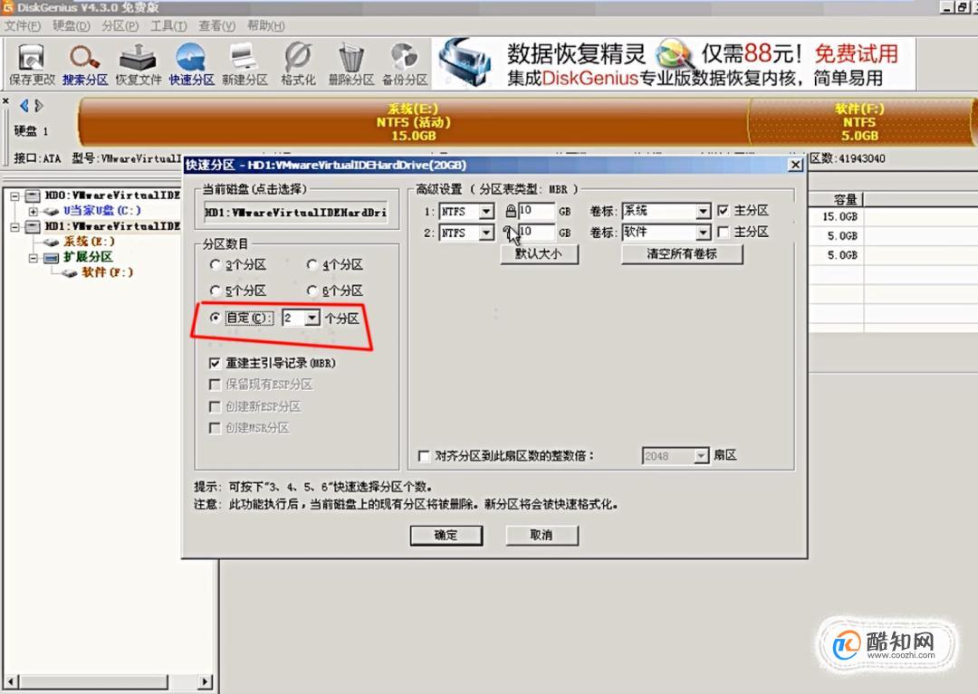Click the 删除分区 delete partition icon
The width and height of the screenshot is (978, 694).
[x=351, y=64]
